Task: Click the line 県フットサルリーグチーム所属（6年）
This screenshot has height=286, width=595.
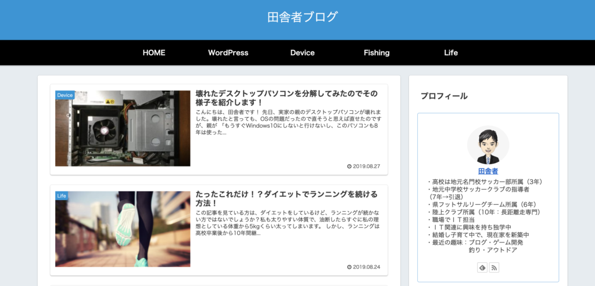Action: (482, 205)
